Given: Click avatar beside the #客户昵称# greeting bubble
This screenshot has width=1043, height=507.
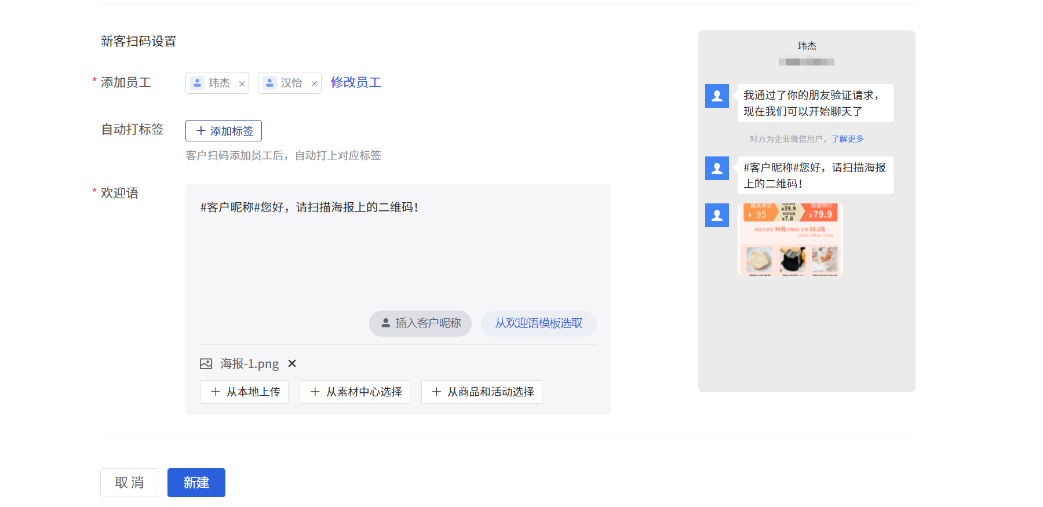Looking at the screenshot, I should 717,169.
